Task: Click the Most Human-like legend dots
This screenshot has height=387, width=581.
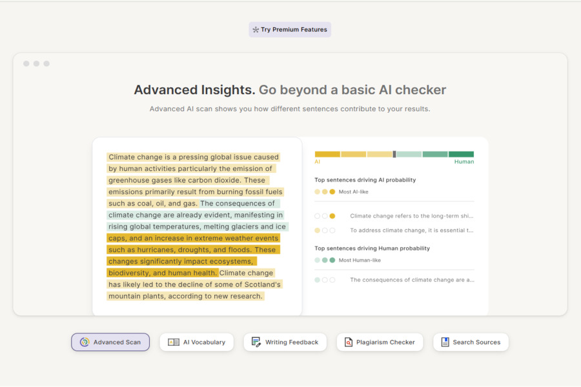Action: (x=325, y=261)
